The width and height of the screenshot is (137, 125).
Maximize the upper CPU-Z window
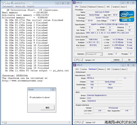click(x=128, y=3)
